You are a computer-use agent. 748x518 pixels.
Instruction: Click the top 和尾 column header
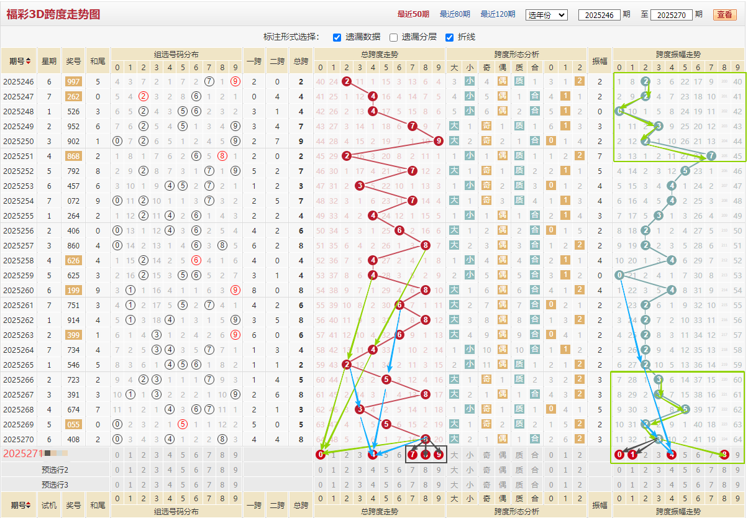[98, 61]
